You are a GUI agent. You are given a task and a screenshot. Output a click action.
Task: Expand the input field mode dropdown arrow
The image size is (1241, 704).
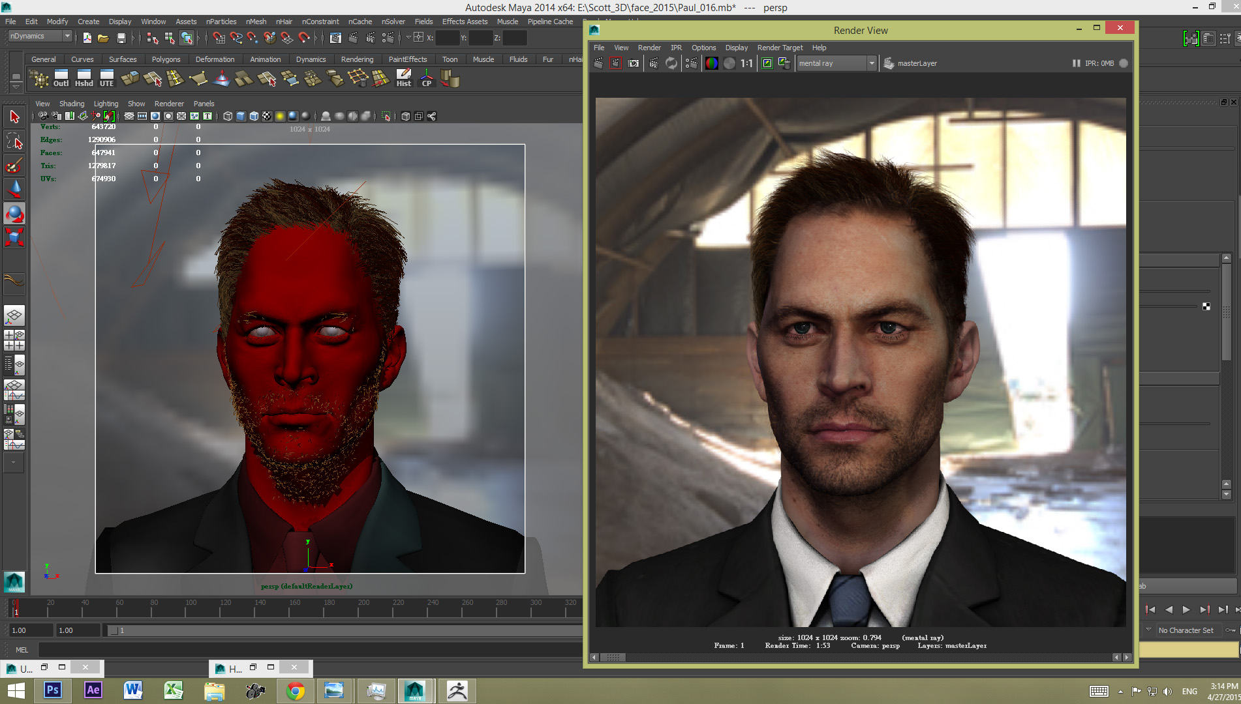click(408, 38)
